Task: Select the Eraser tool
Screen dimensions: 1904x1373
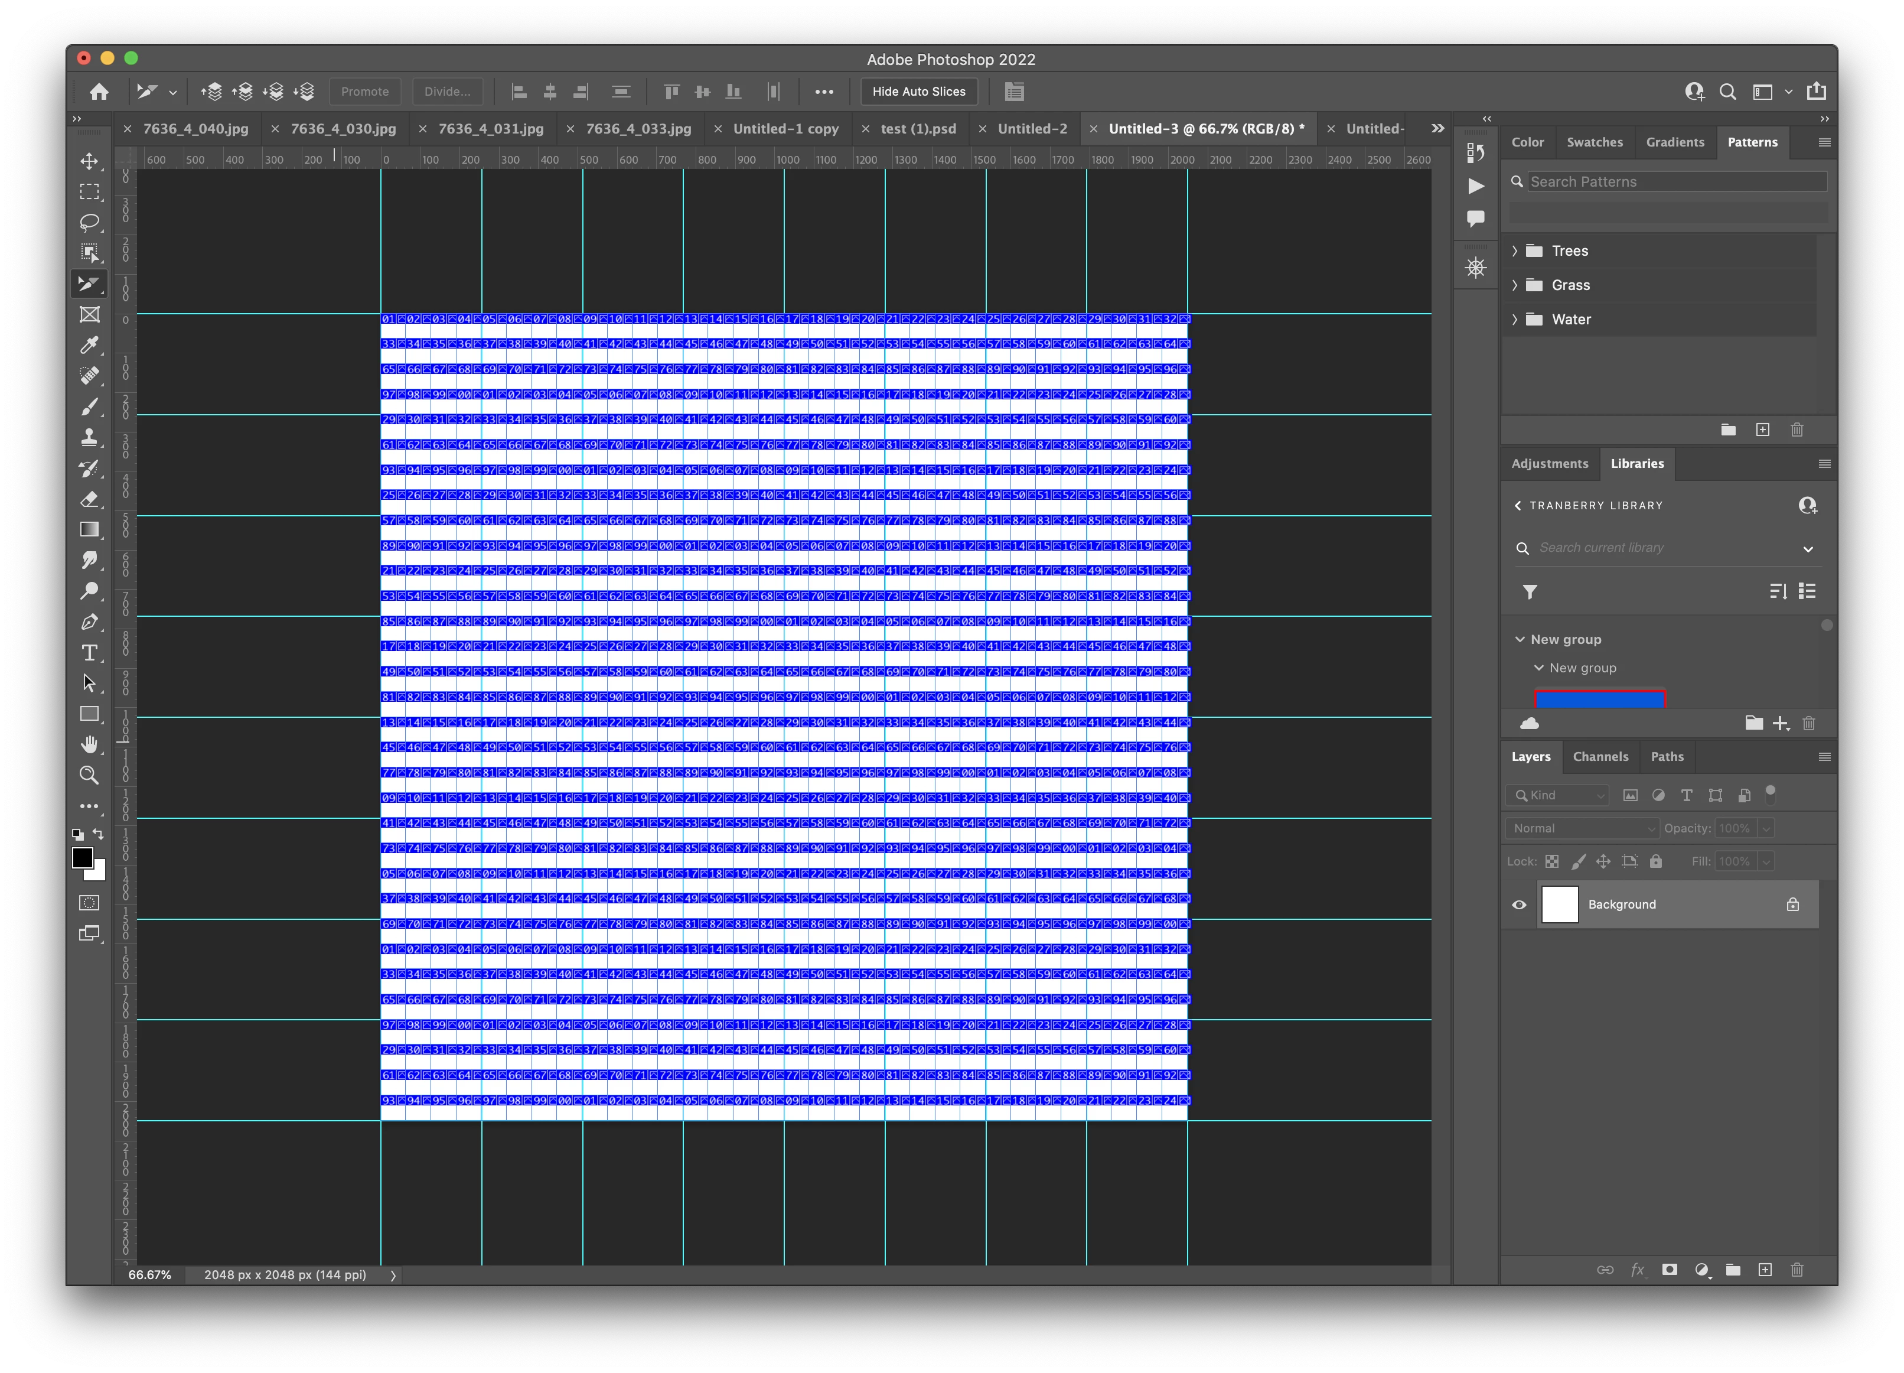Action: 89,499
